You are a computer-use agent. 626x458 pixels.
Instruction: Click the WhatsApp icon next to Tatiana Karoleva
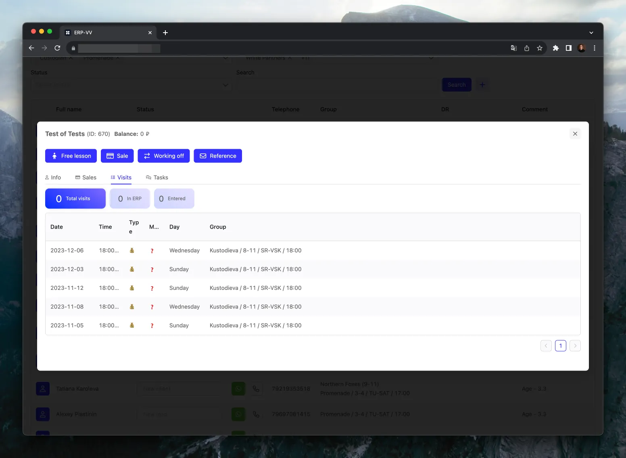click(238, 388)
